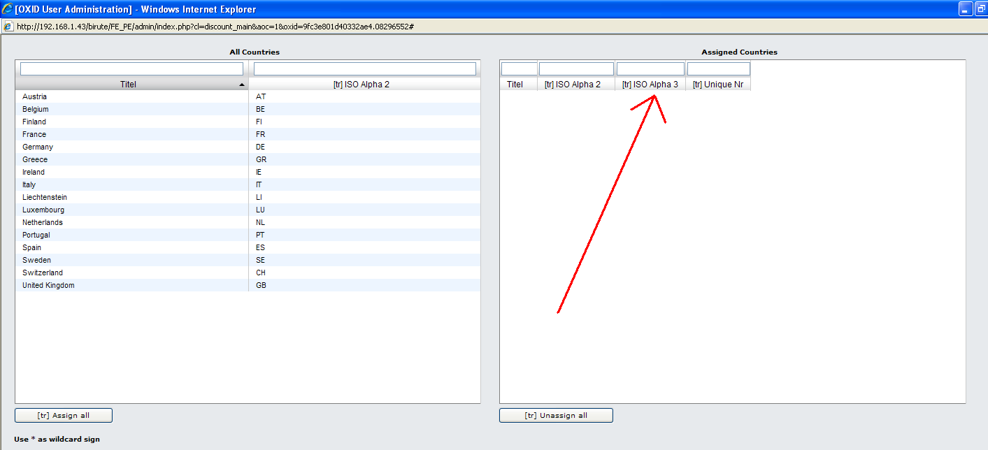This screenshot has width=988, height=450.
Task: Click the page icon beside the URL
Action: pyautogui.click(x=8, y=26)
